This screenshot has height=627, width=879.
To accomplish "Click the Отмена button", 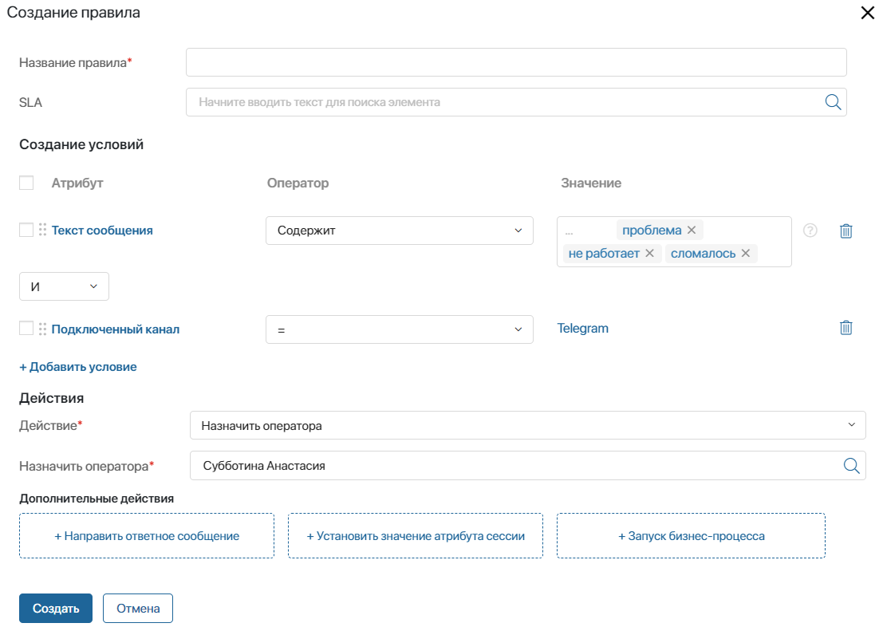I will click(138, 608).
